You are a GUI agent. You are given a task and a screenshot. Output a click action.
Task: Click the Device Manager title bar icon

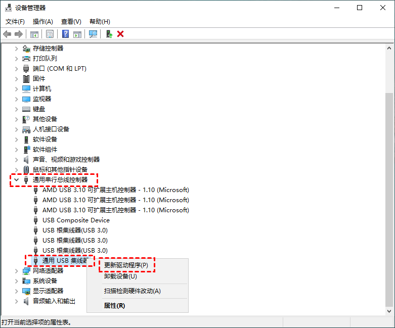pyautogui.click(x=8, y=8)
